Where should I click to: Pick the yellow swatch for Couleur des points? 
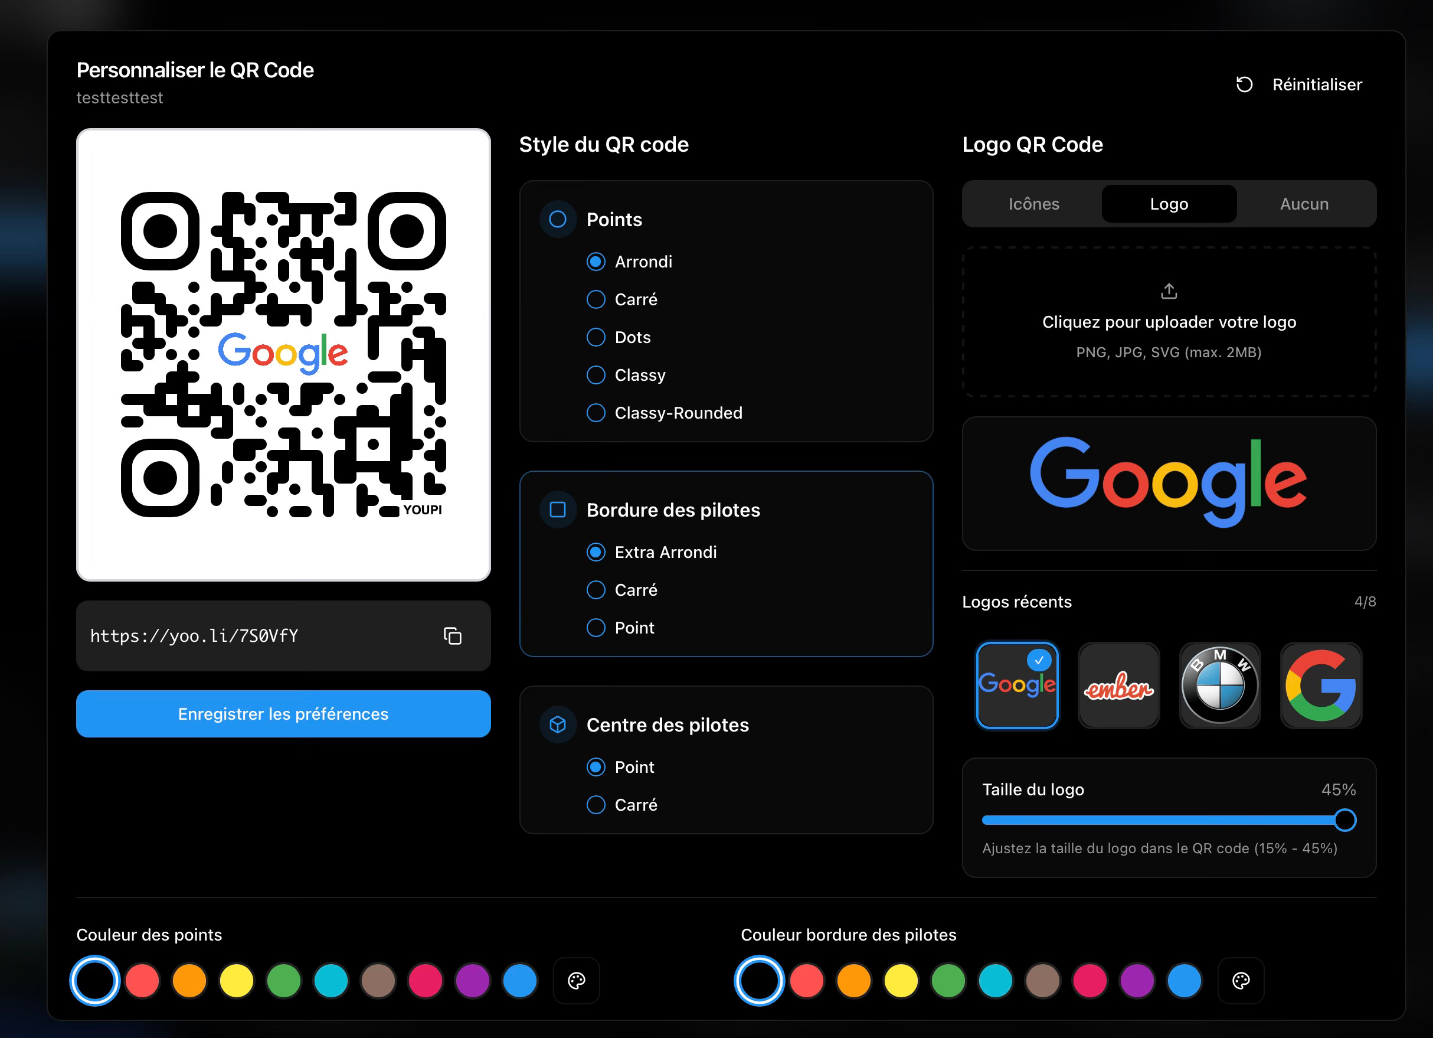point(236,981)
